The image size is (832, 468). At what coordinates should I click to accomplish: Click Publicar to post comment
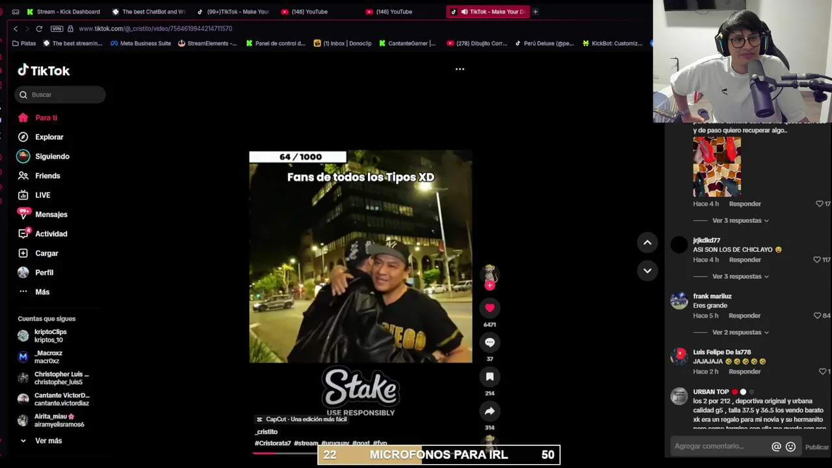coord(817,447)
